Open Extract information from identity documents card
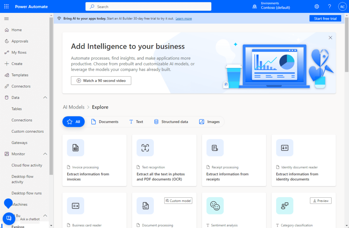The width and height of the screenshot is (349, 228). point(304,160)
